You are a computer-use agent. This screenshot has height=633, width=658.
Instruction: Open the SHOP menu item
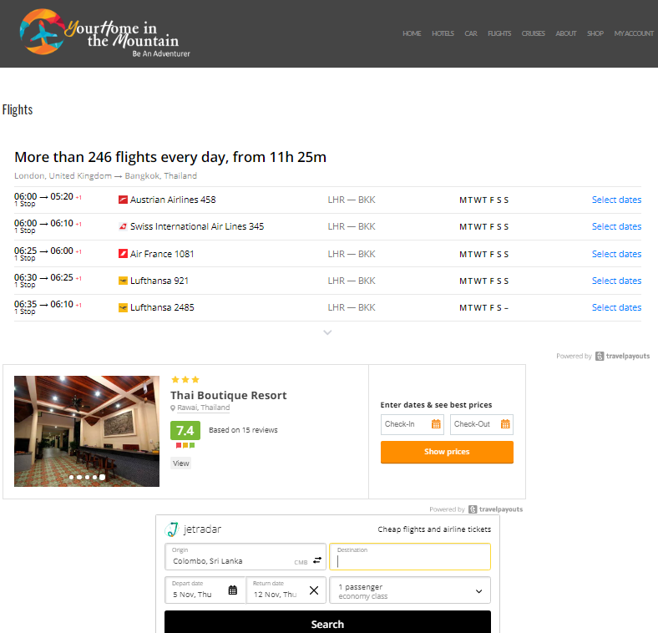[595, 33]
